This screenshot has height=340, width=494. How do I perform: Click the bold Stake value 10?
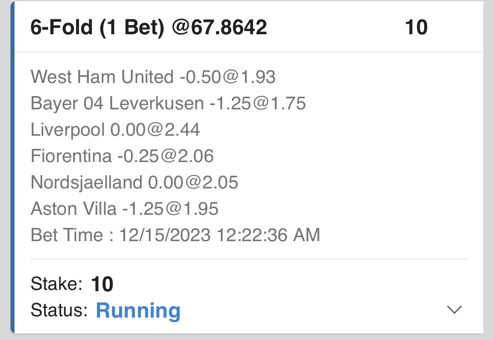coord(102,285)
